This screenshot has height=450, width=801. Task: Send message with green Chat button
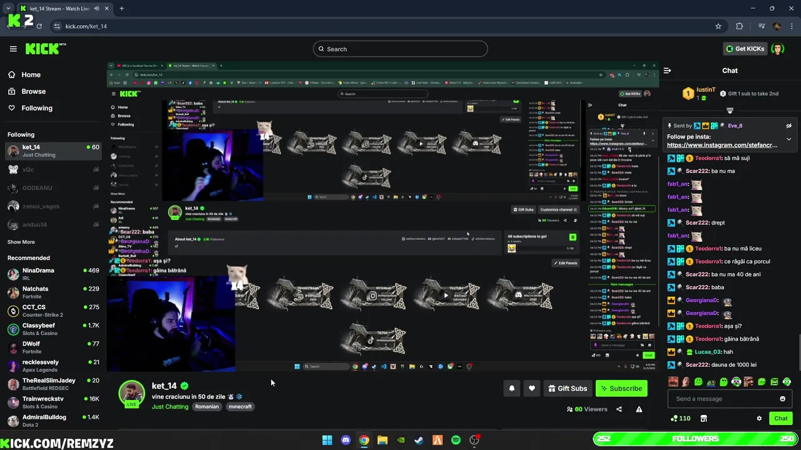click(781, 418)
